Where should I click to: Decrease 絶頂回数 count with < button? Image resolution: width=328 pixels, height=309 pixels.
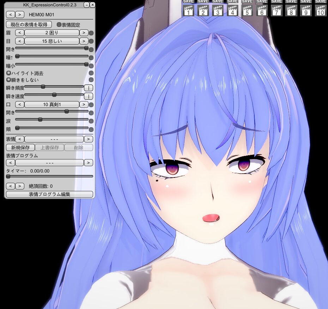click(x=11, y=186)
